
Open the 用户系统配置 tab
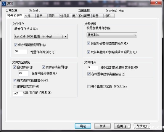81,16
